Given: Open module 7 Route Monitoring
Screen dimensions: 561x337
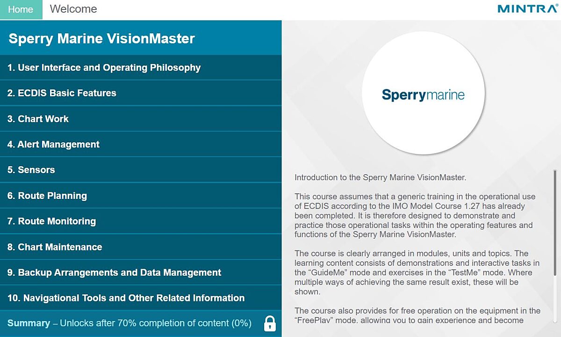Looking at the screenshot, I should (x=141, y=221).
